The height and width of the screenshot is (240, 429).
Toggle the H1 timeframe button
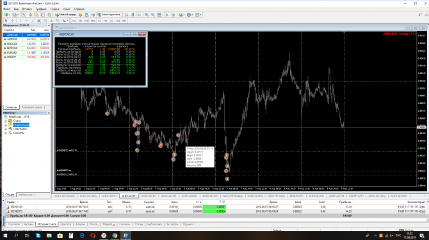[x=99, y=20]
